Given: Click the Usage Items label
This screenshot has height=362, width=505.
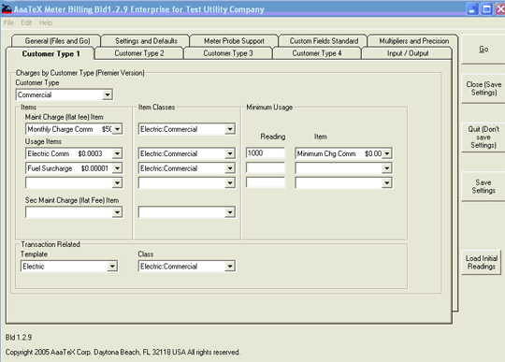Looking at the screenshot, I should coord(43,141).
